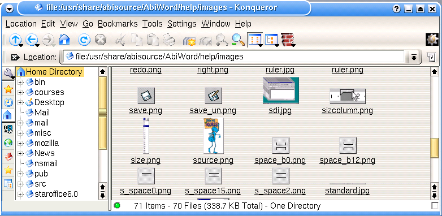Expand the src folder node
This screenshot has height=216, width=442.
pyautogui.click(x=20, y=184)
